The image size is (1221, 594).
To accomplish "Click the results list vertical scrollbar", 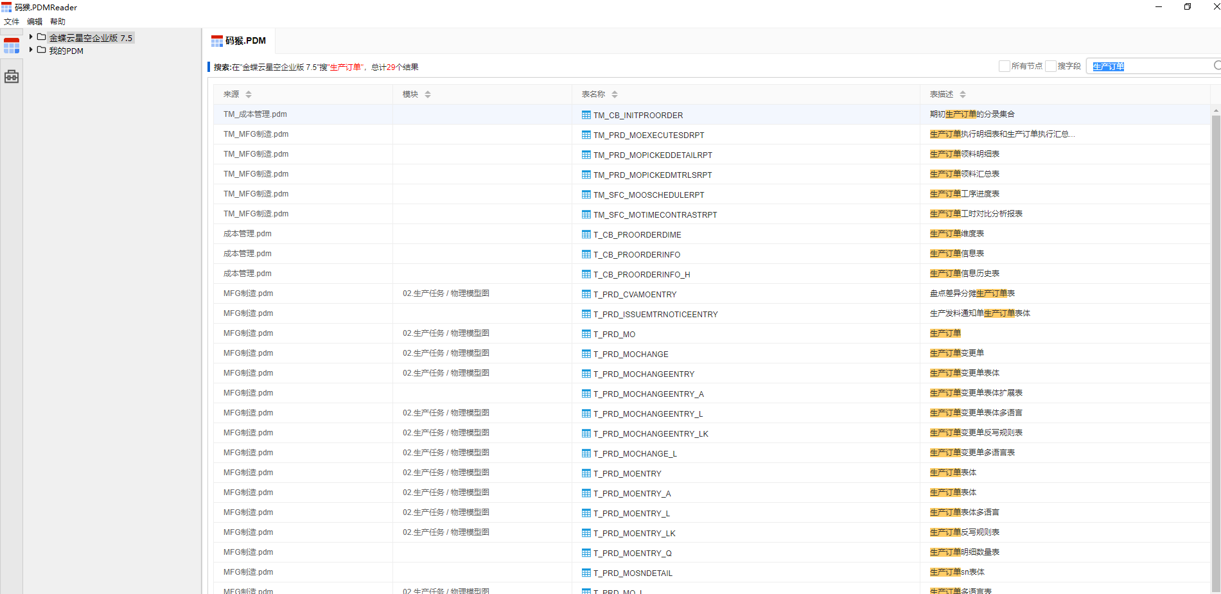I will click(x=1215, y=353).
